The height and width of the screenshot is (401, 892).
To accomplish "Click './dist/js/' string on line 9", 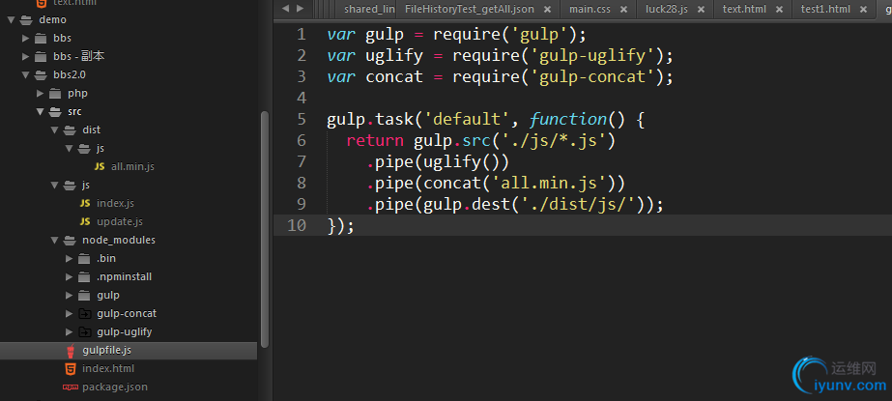I will point(577,205).
